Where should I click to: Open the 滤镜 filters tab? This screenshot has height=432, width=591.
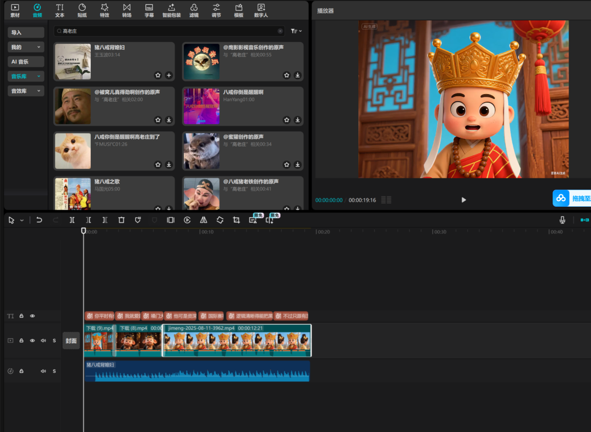point(194,10)
